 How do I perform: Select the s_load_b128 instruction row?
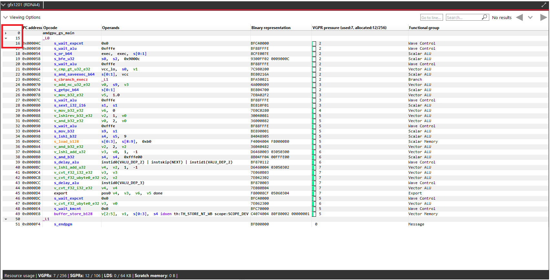click(x=66, y=142)
